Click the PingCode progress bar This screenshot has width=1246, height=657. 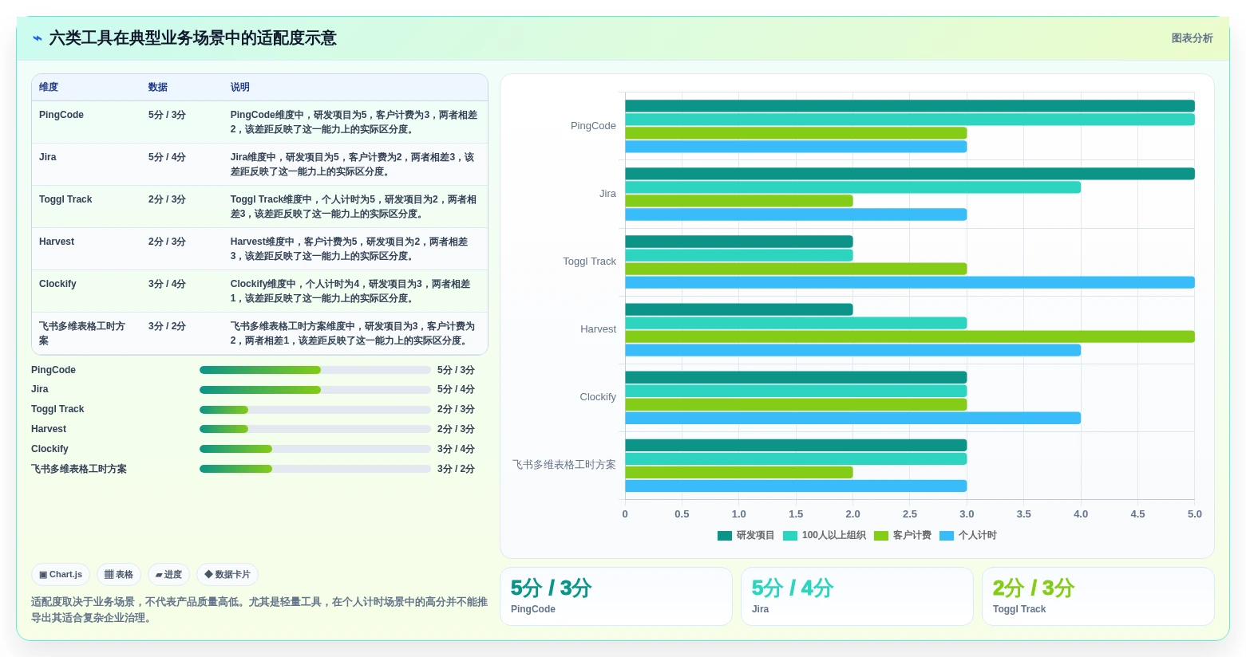click(x=315, y=370)
